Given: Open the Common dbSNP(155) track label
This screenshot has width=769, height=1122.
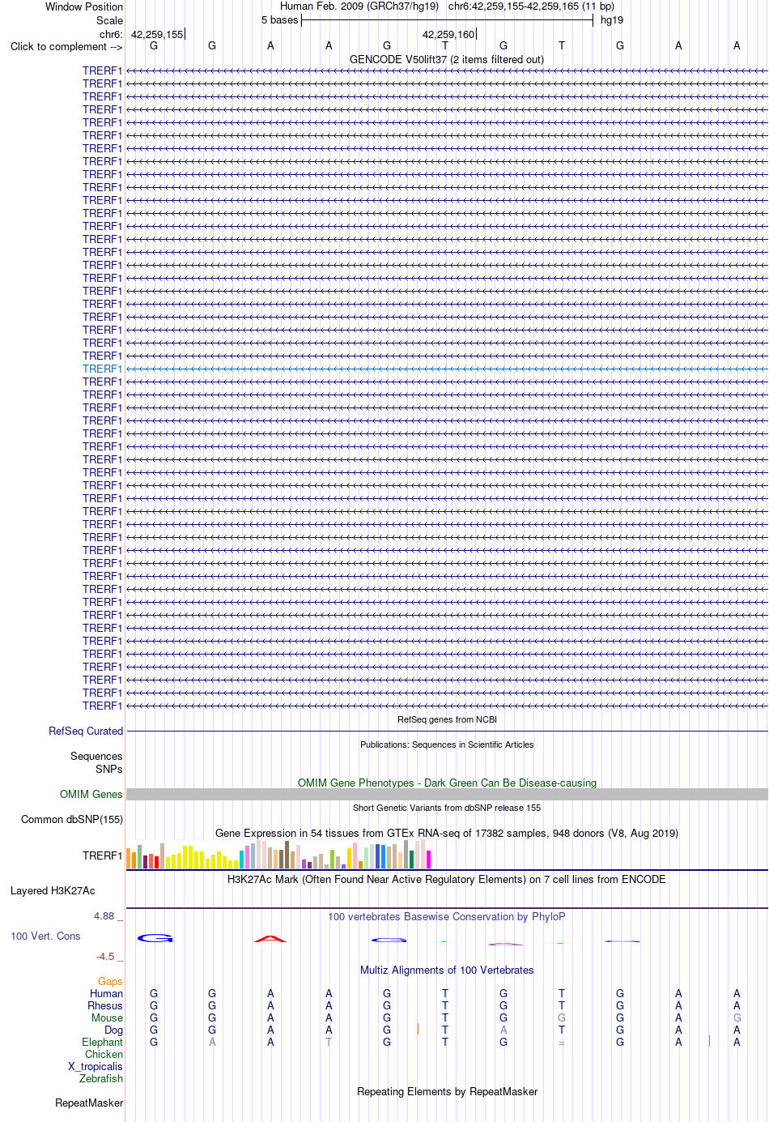Looking at the screenshot, I should click(72, 819).
